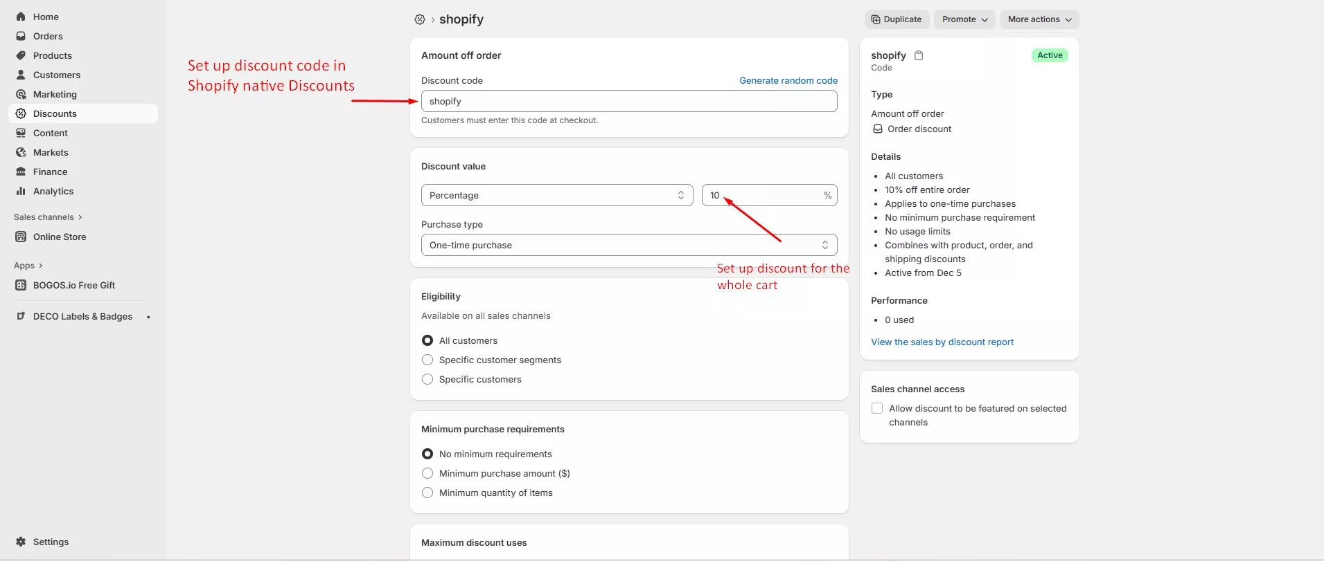Copy the shopify discount code to clipboard

(x=919, y=55)
